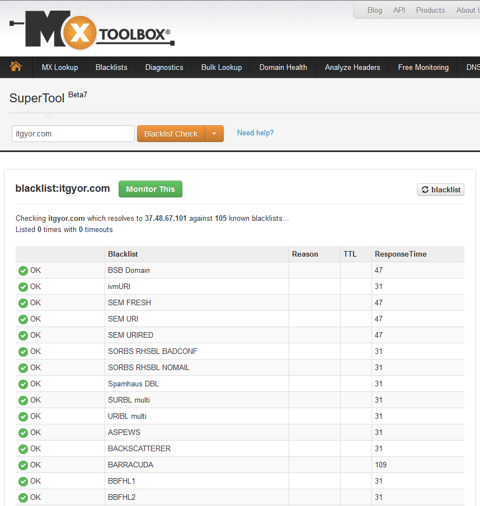Open the MX Lookup menu item
Viewport: 480px width, 506px height.
[x=60, y=67]
